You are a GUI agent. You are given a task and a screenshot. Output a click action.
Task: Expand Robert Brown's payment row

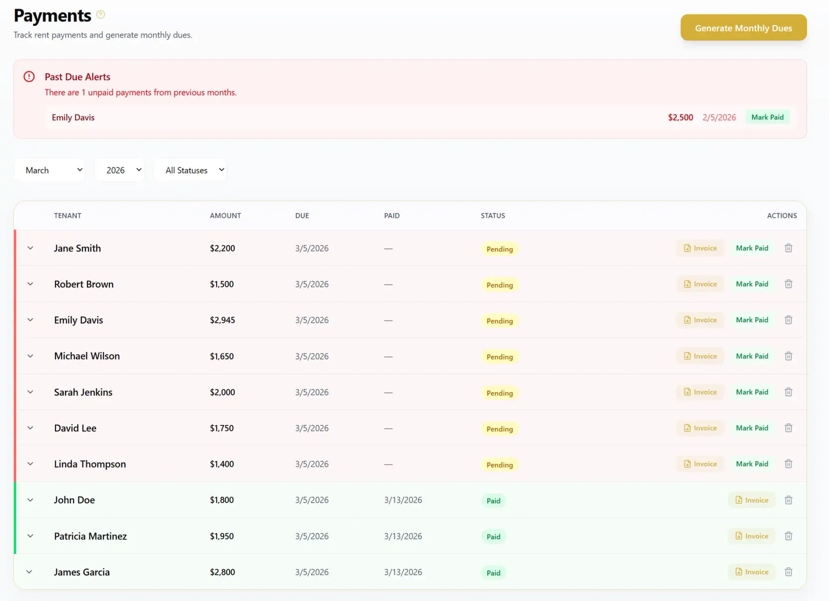30,284
